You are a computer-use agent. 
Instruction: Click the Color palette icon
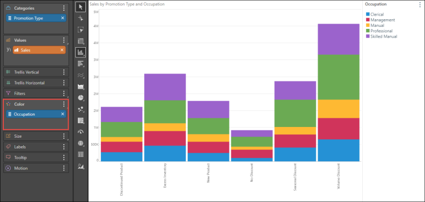[9, 104]
